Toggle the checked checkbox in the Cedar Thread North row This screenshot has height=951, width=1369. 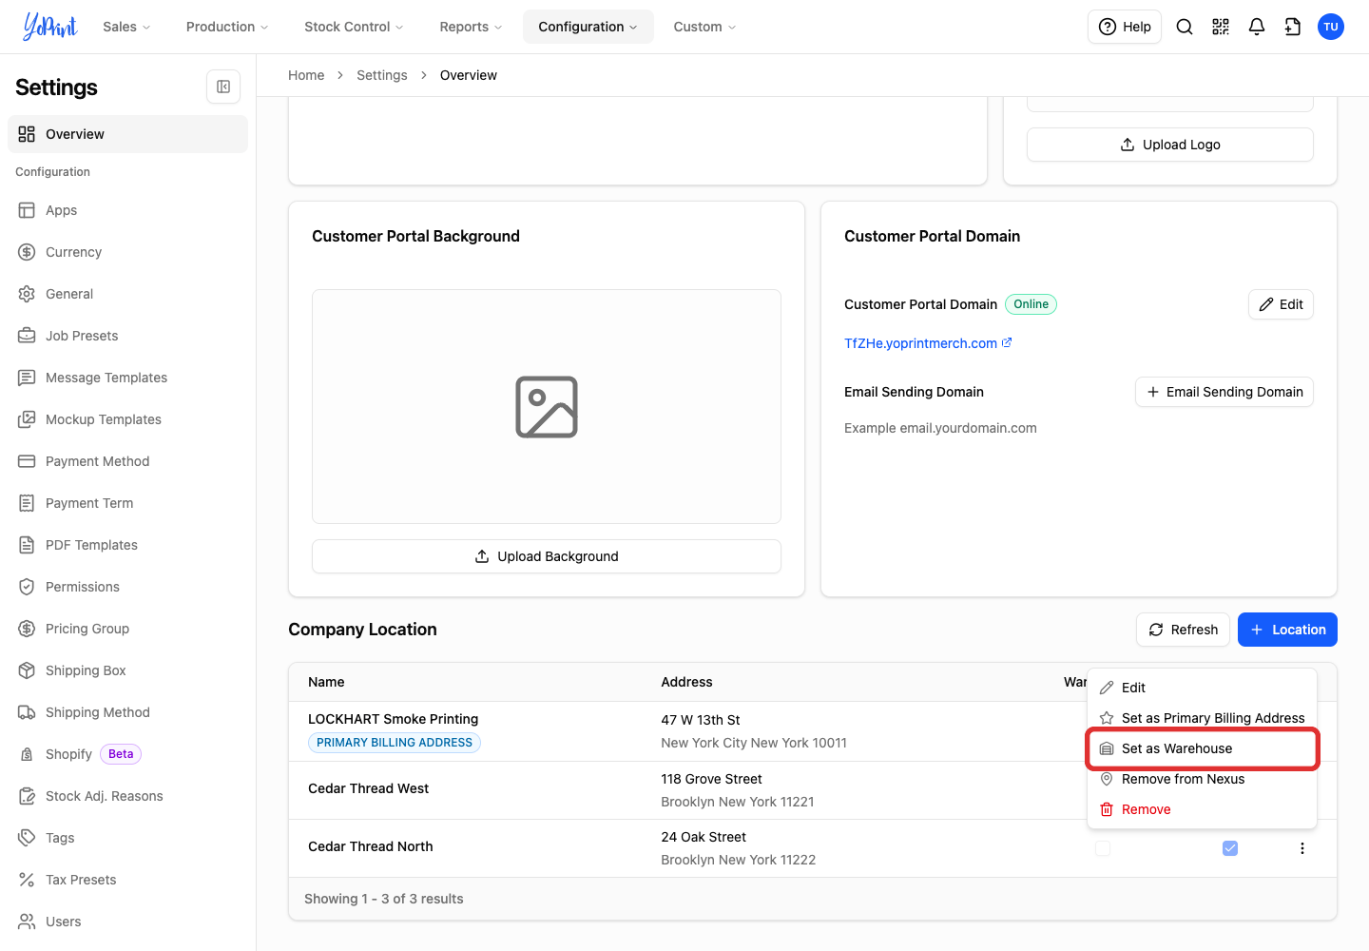(1230, 848)
